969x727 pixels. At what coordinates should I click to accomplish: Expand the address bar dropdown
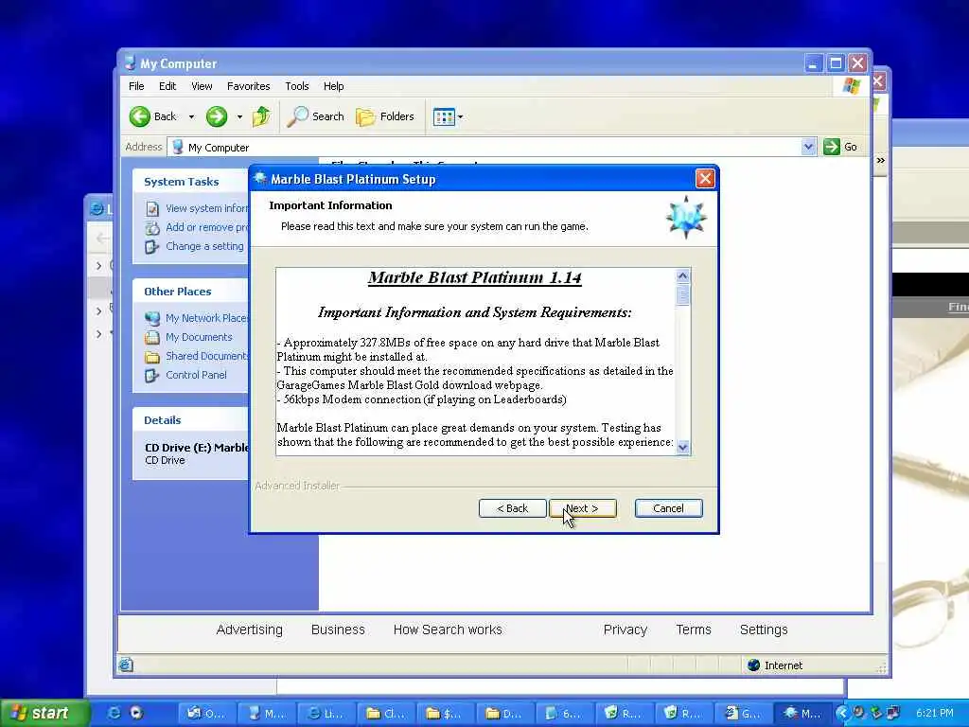(x=808, y=147)
